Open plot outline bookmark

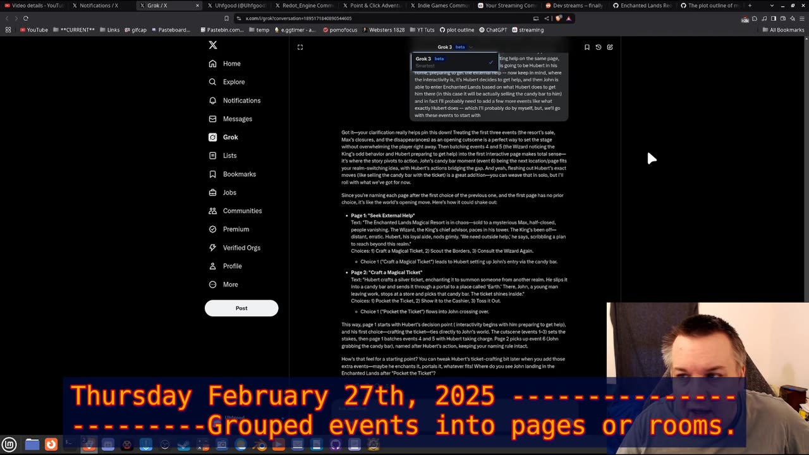point(456,30)
